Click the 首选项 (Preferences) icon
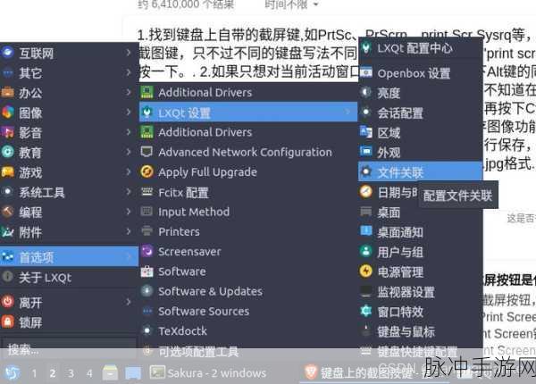The height and width of the screenshot is (384, 536). pyautogui.click(x=7, y=256)
